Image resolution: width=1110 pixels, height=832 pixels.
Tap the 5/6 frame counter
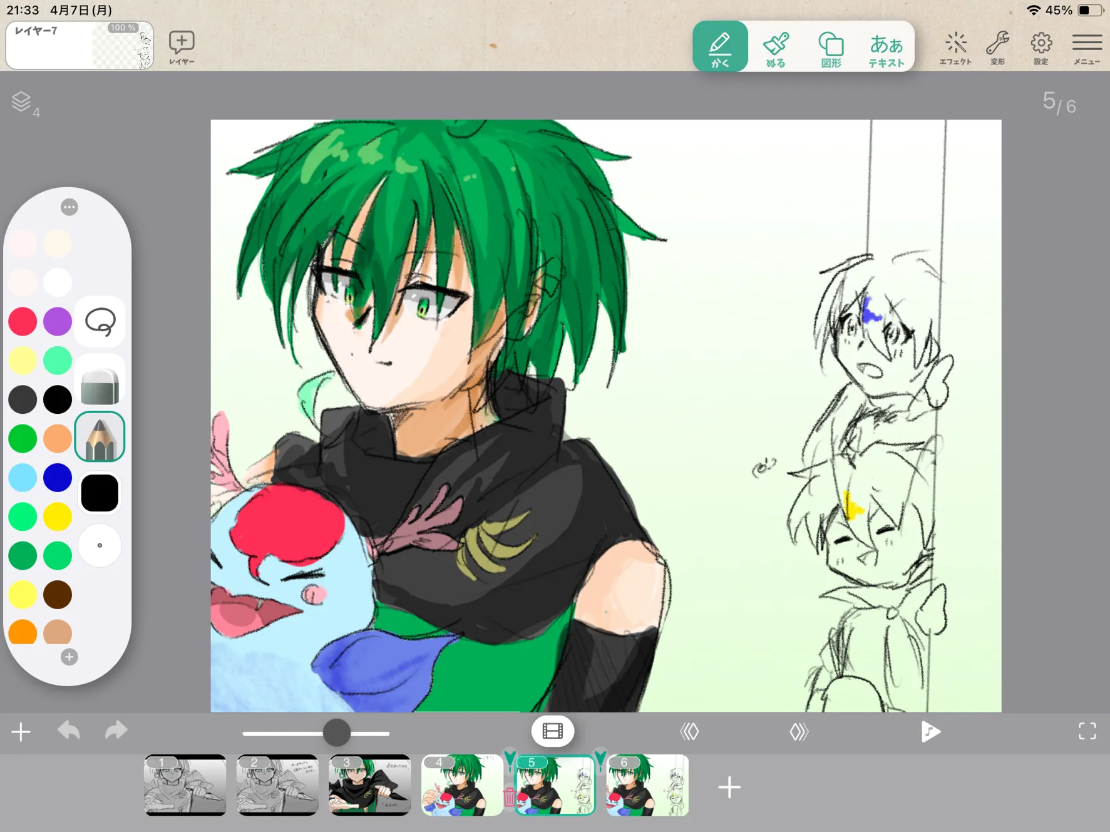click(x=1059, y=103)
